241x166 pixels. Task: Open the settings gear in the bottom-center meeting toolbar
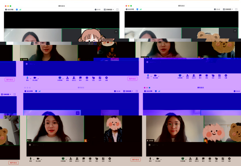point(110,159)
